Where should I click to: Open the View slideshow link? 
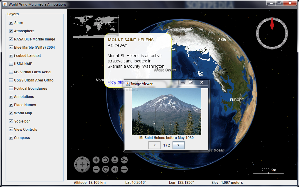pyautogui.click(x=115, y=82)
